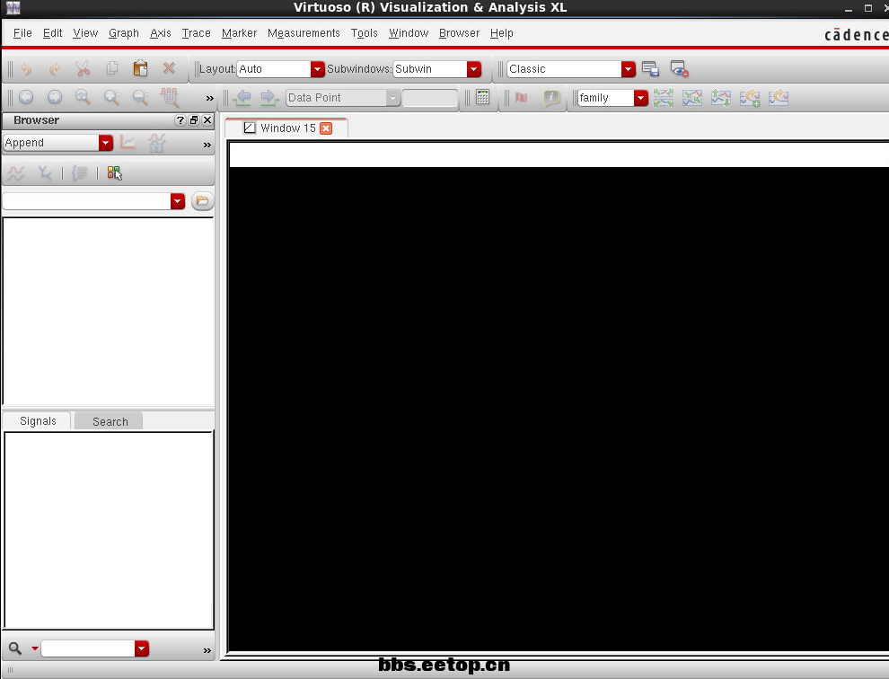Expand Browser plot toolbar overflow chevron
This screenshot has height=679, width=889.
point(207,145)
